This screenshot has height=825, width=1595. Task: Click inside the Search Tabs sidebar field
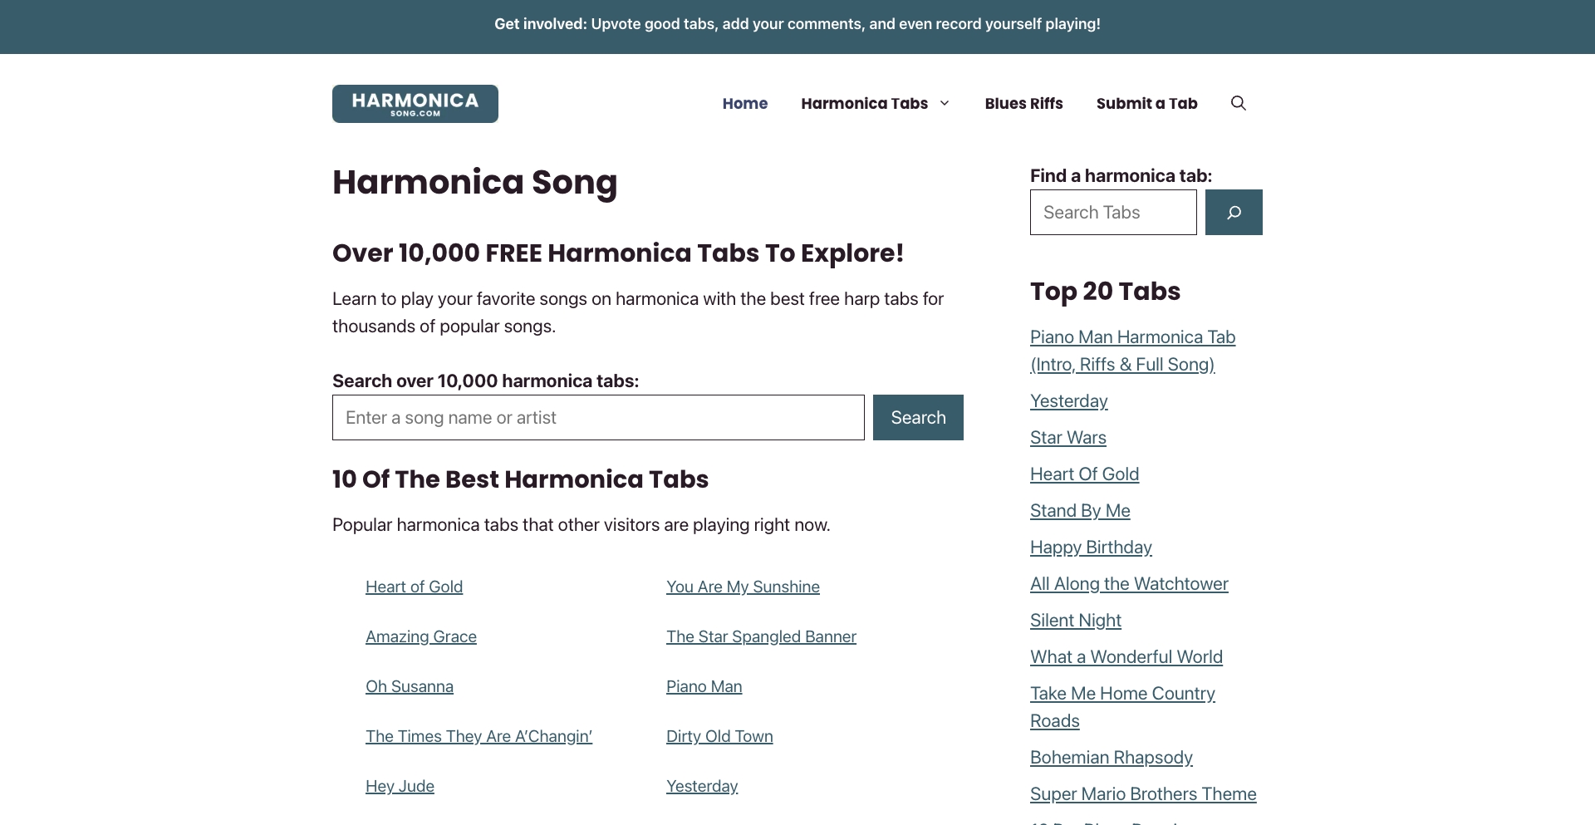coord(1112,212)
